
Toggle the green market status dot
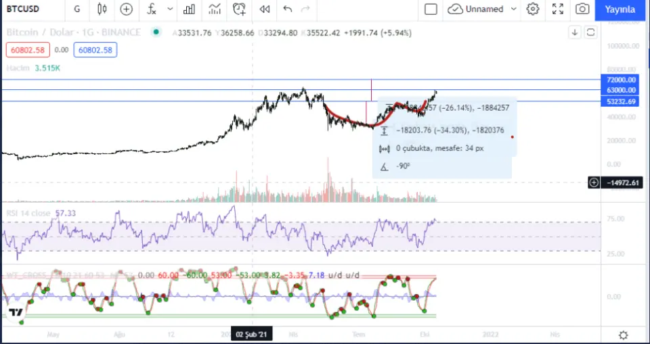[x=157, y=32]
